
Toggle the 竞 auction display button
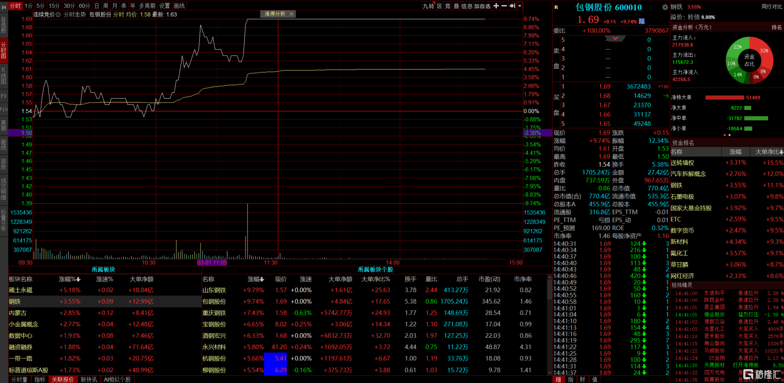pyautogui.click(x=448, y=6)
